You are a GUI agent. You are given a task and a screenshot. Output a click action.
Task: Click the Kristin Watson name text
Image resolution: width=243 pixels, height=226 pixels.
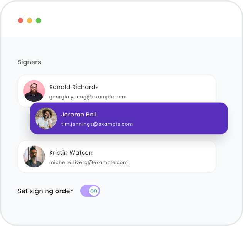pos(71,153)
